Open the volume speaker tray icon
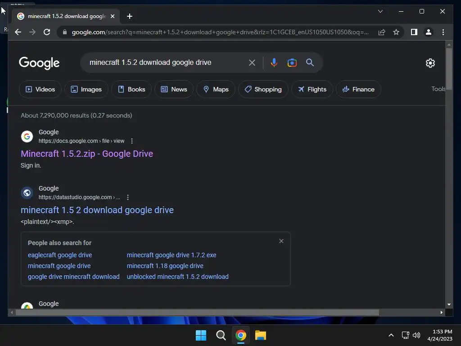 tap(416, 335)
